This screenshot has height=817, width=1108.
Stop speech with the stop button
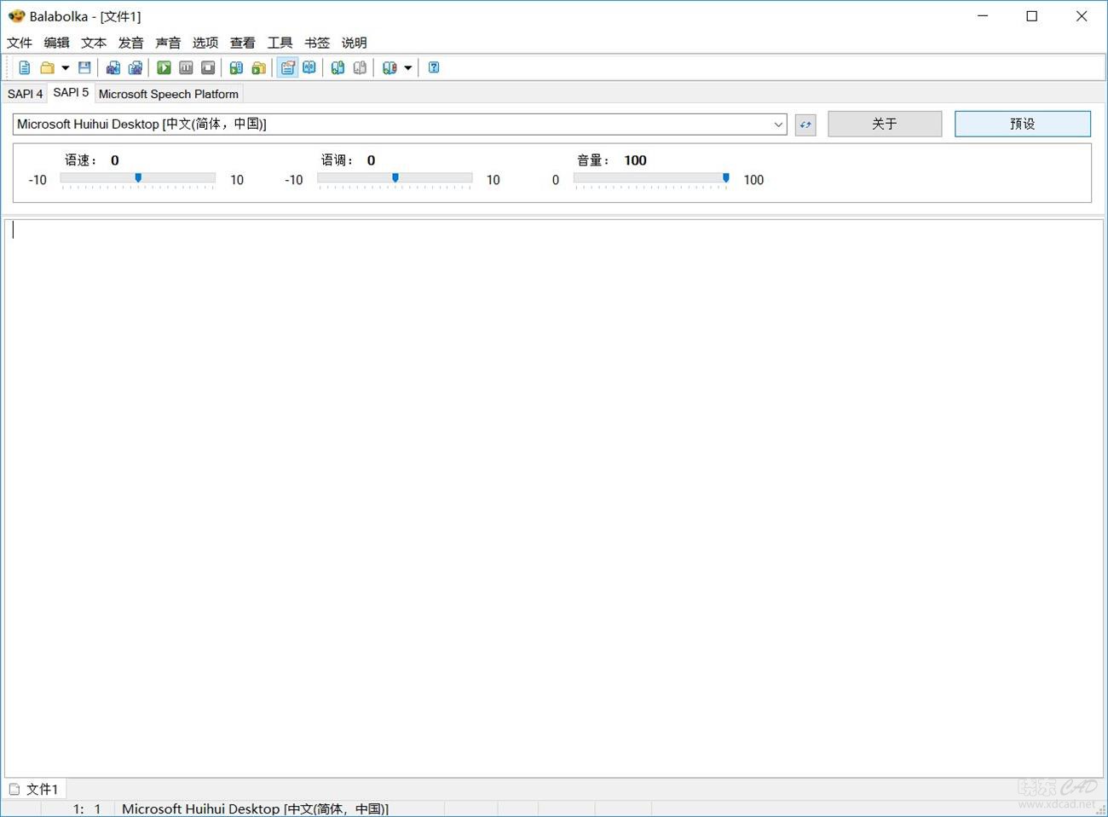(x=208, y=68)
